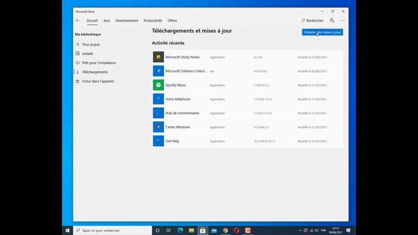This screenshot has width=418, height=235.
Task: Switch to the Jeux tab
Action: tap(106, 20)
